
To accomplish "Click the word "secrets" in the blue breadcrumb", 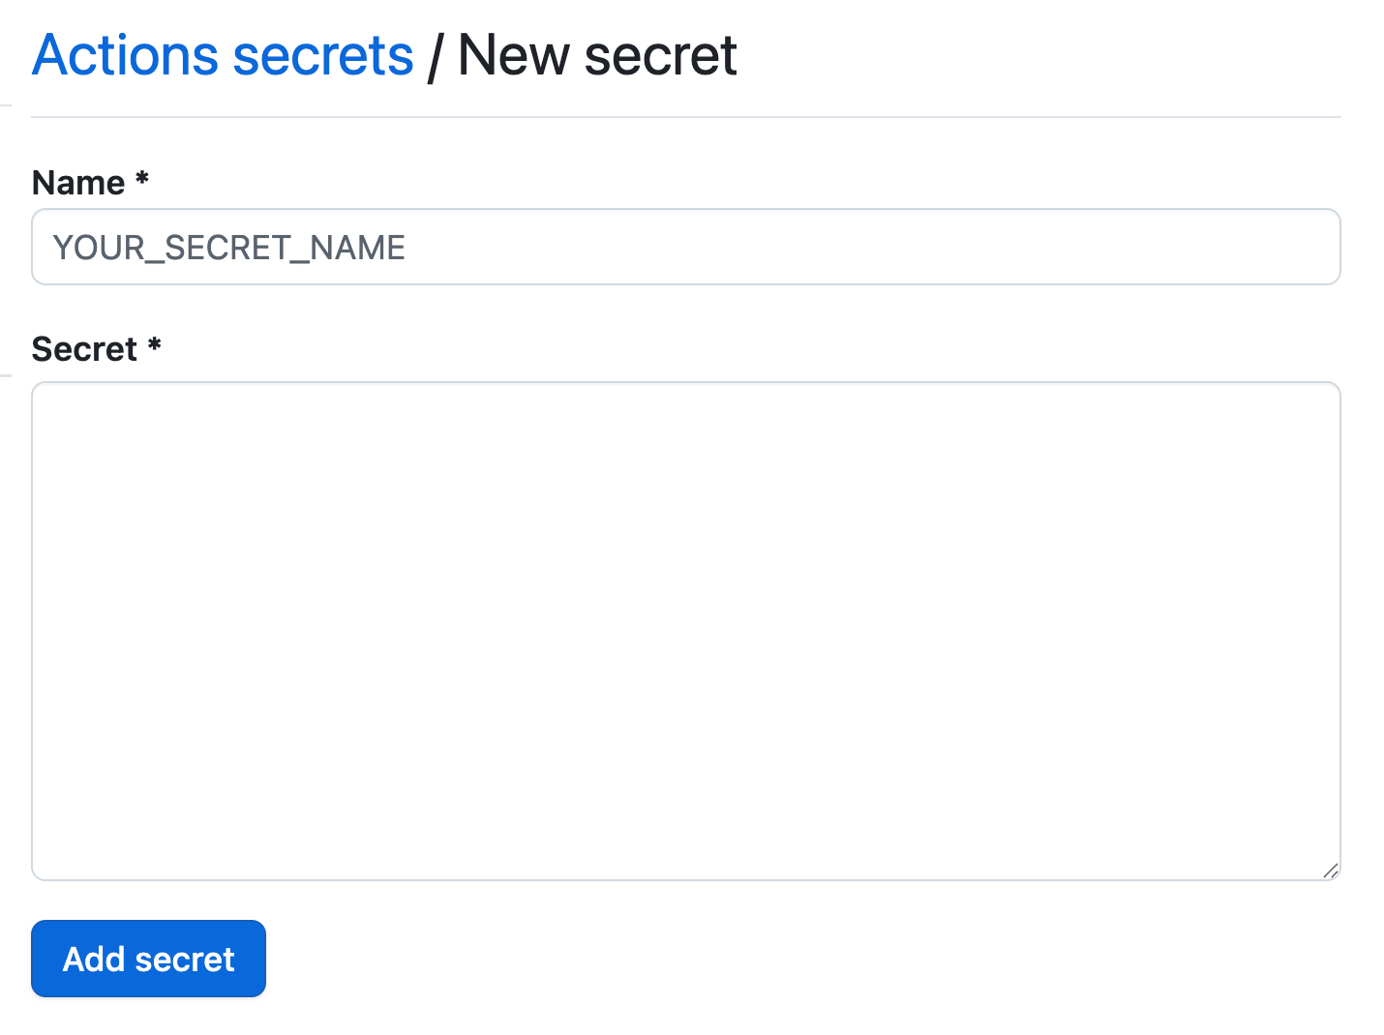I will pyautogui.click(x=323, y=55).
